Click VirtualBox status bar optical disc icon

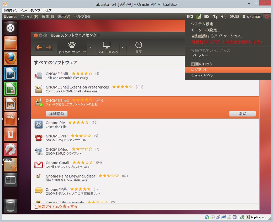[x=213, y=217]
